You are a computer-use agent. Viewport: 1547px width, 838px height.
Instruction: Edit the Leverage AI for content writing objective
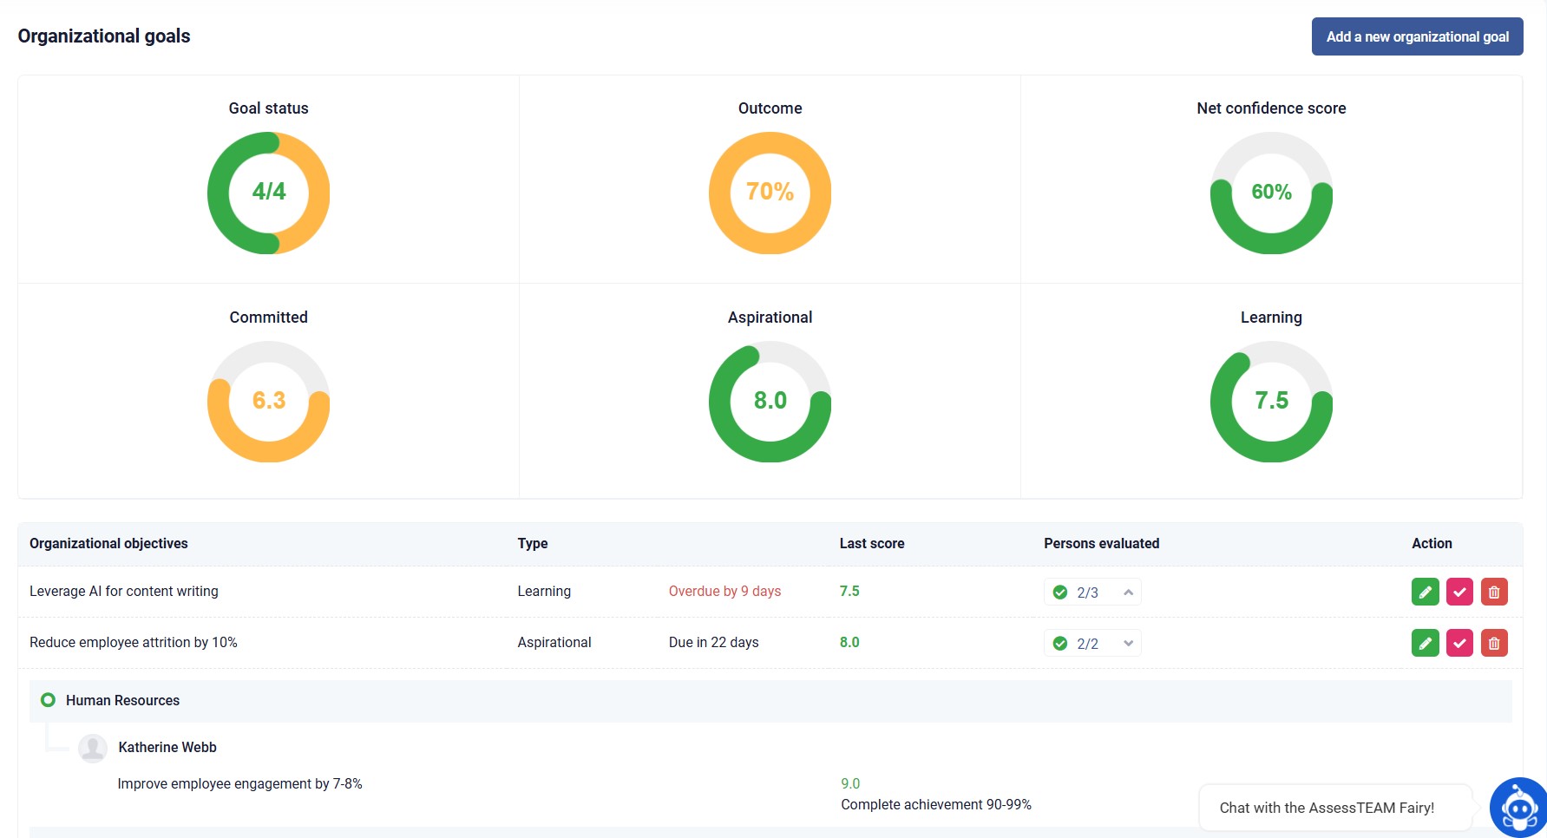click(x=1425, y=592)
